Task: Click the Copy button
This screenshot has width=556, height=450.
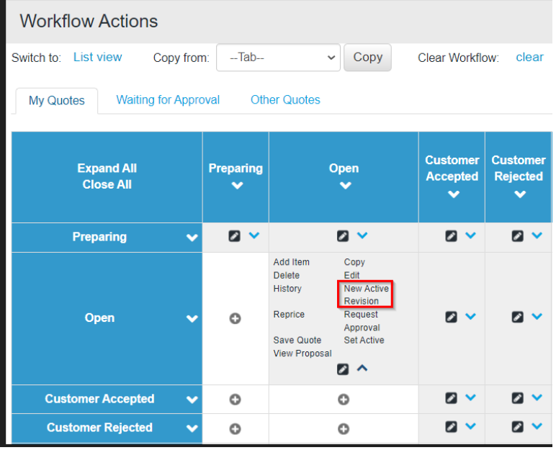Action: tap(368, 58)
